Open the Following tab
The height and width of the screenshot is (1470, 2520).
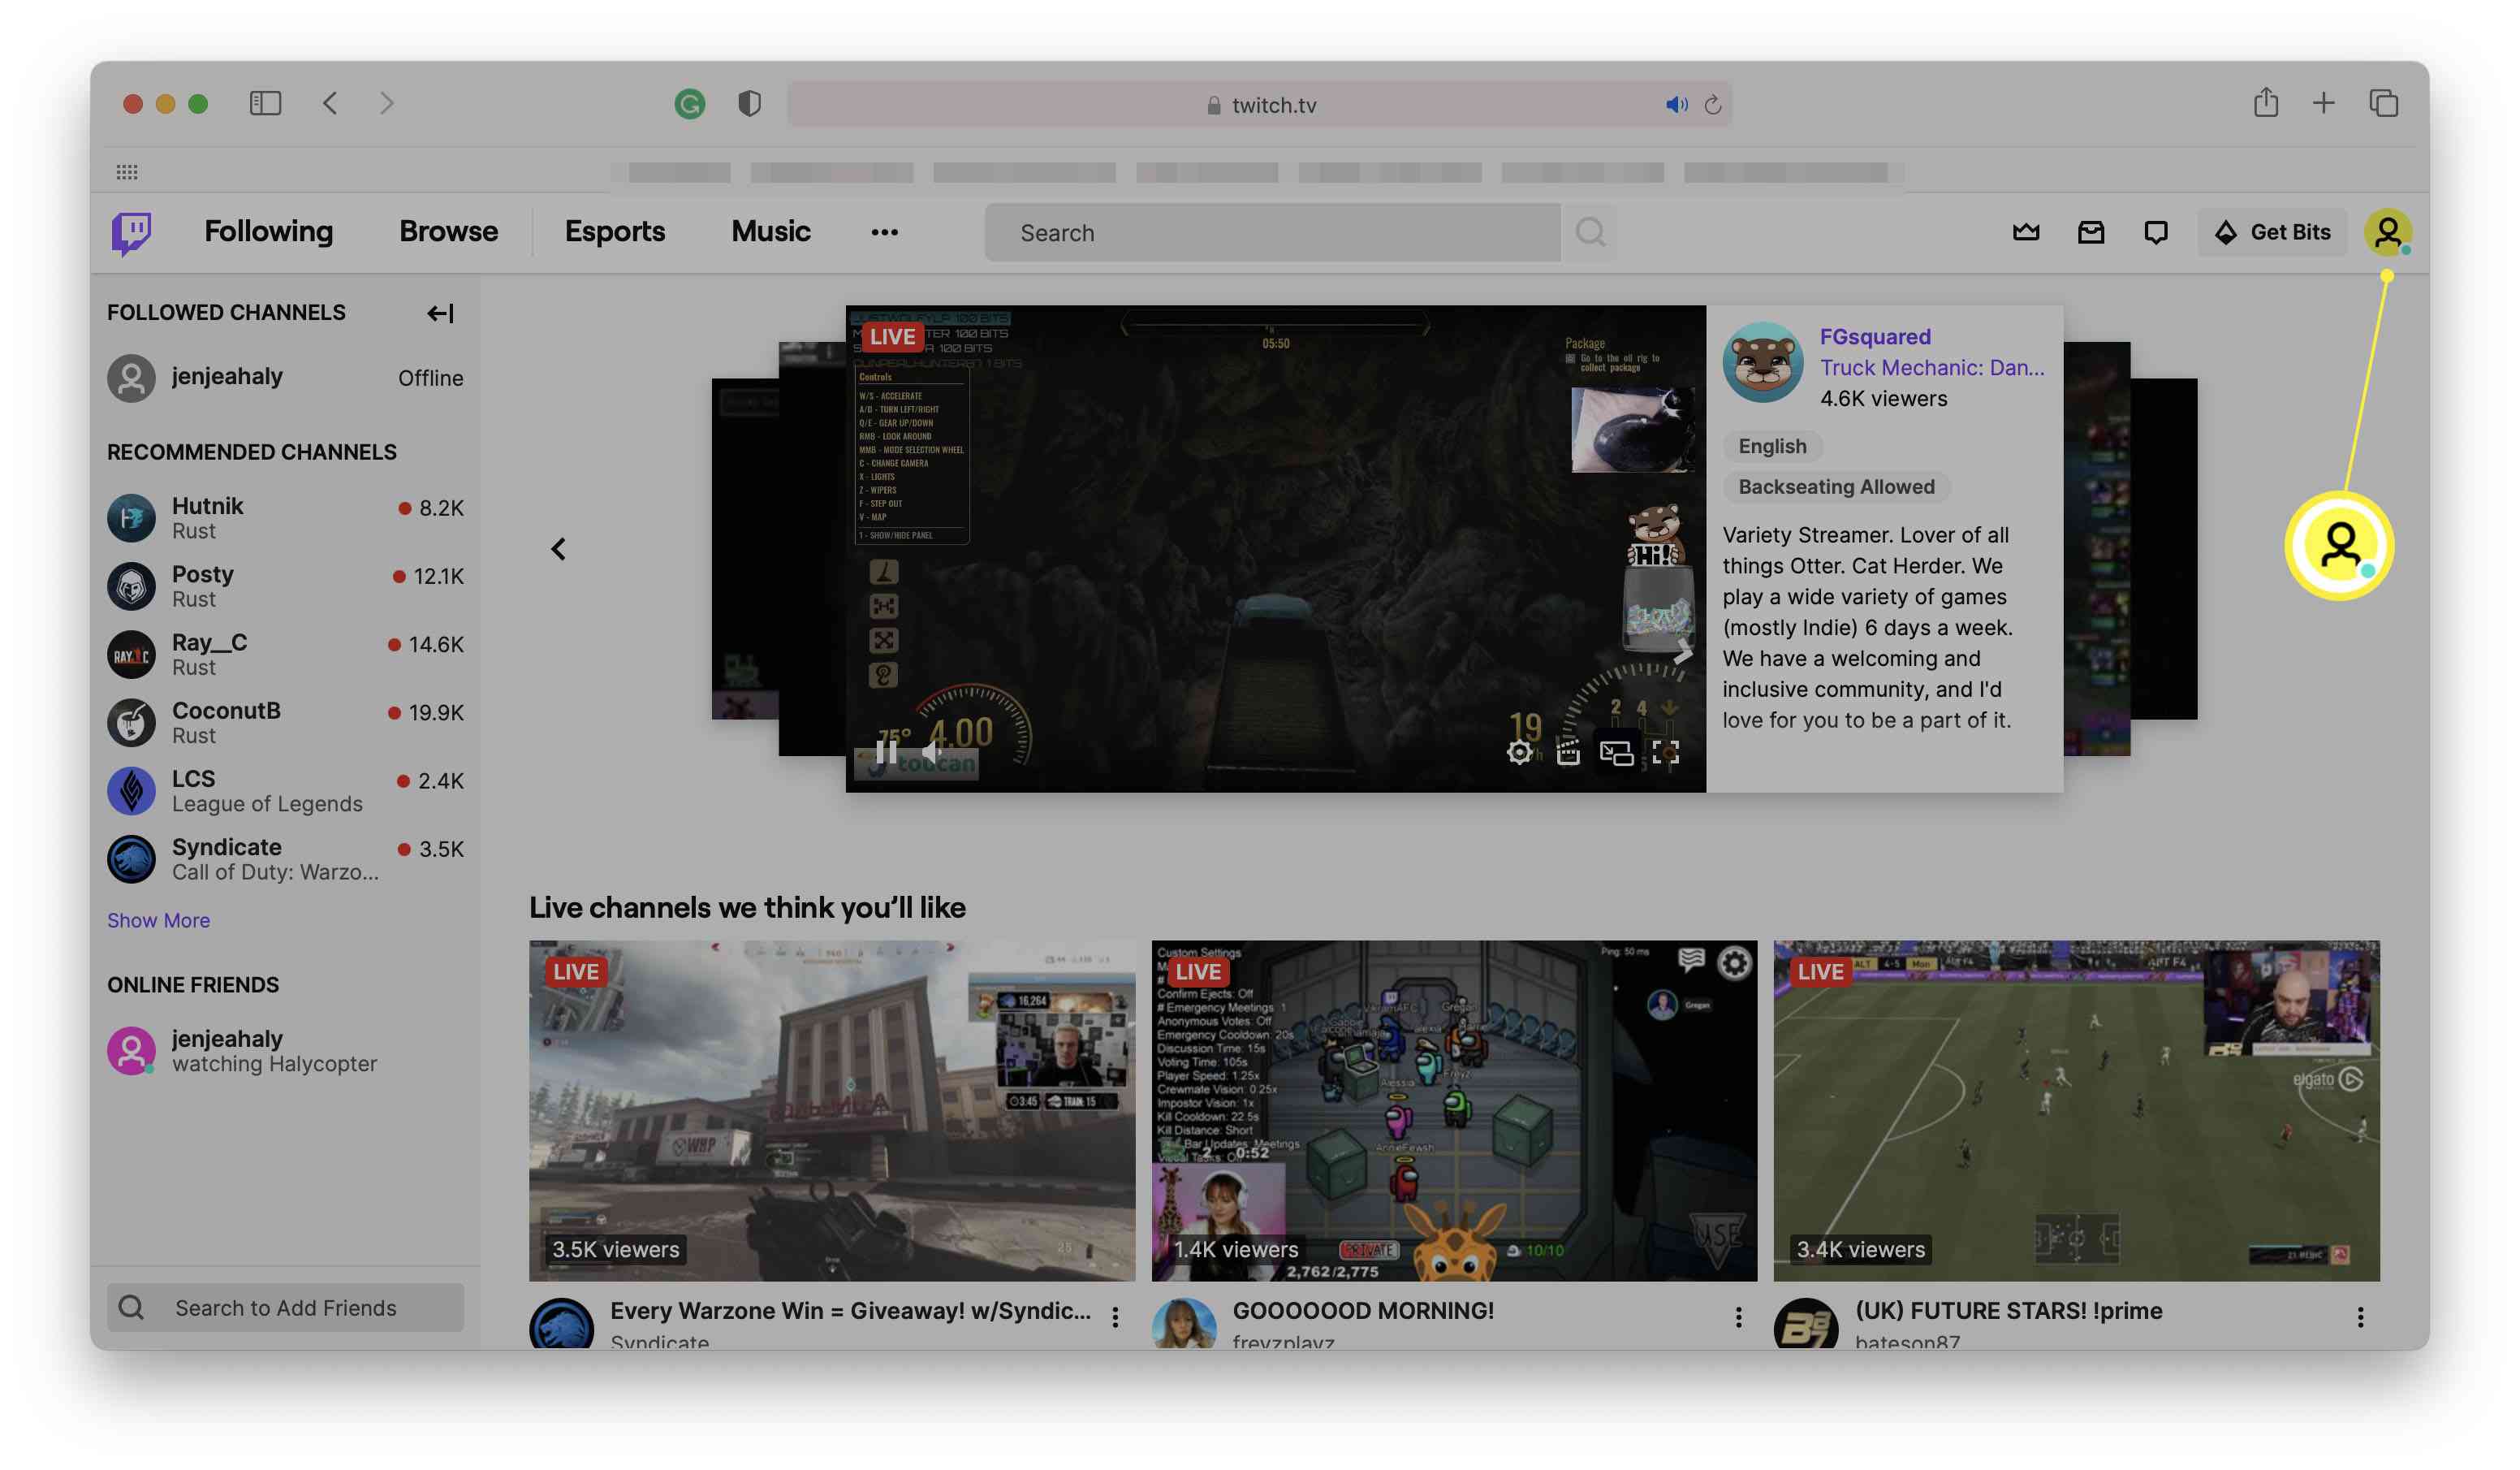coord(268,231)
